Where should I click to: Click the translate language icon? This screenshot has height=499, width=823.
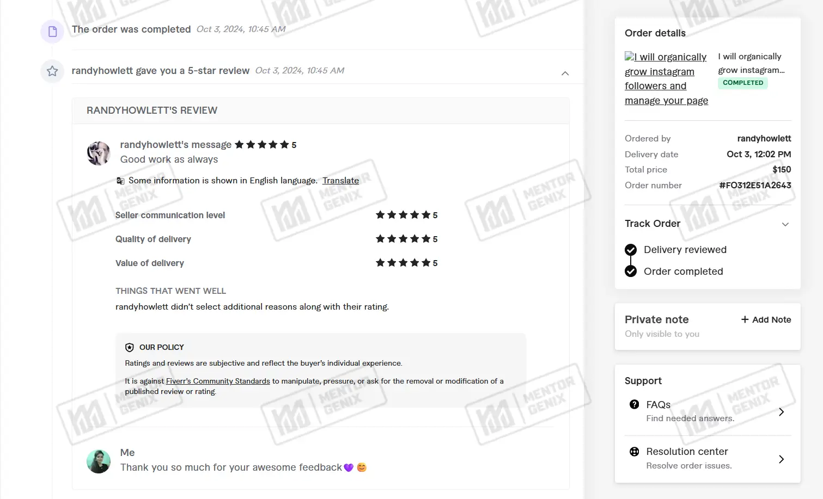(x=120, y=181)
